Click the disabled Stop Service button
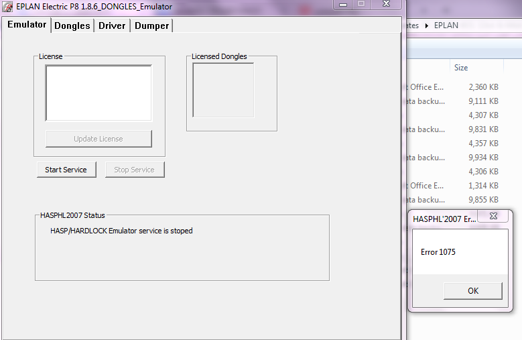 [135, 170]
